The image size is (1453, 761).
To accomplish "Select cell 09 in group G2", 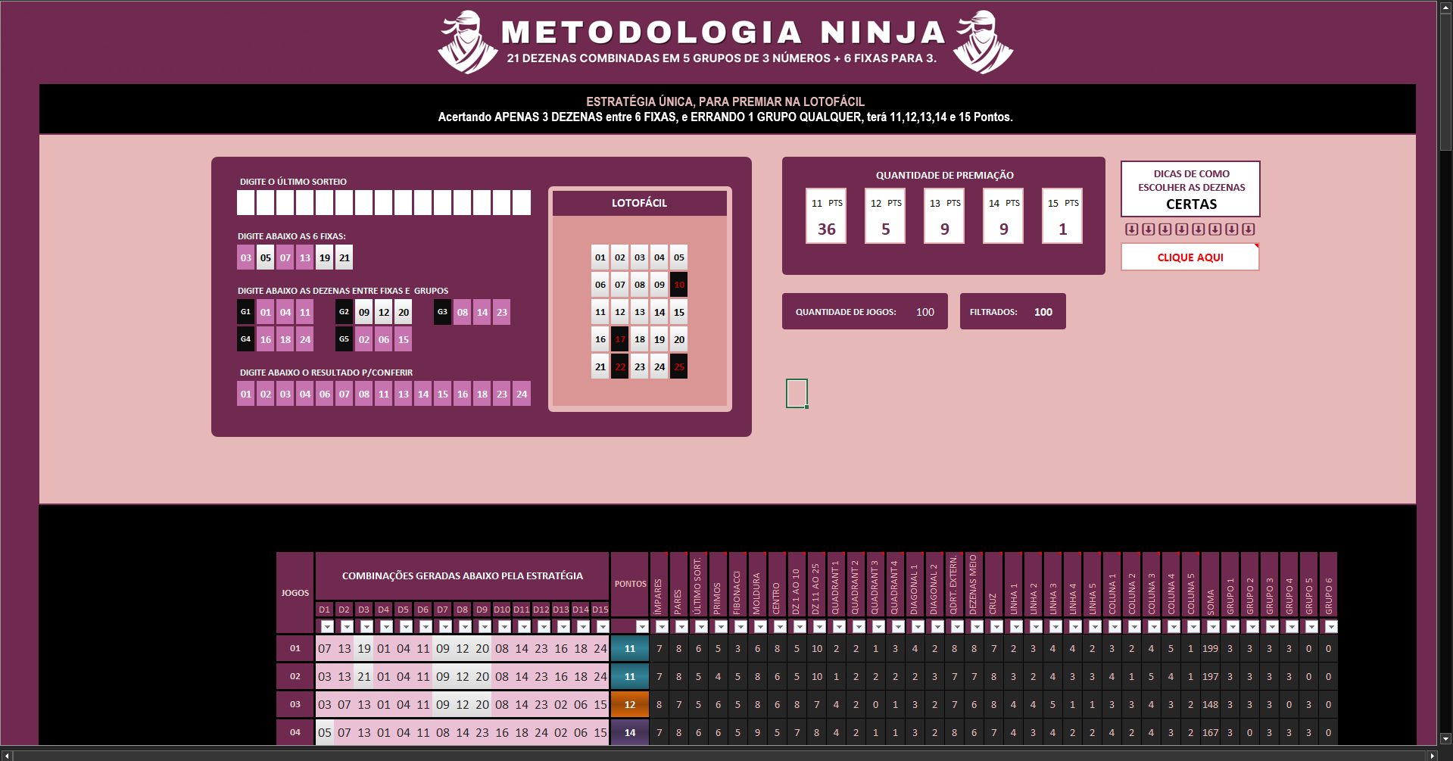I will [364, 312].
